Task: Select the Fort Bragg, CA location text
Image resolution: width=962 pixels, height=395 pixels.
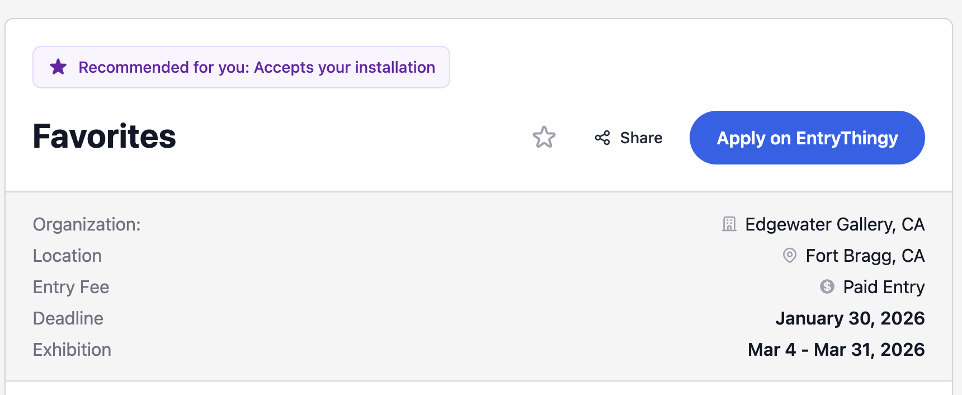Action: point(865,256)
